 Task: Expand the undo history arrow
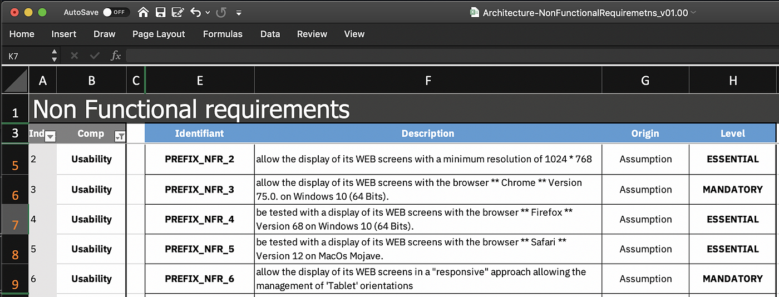point(208,12)
